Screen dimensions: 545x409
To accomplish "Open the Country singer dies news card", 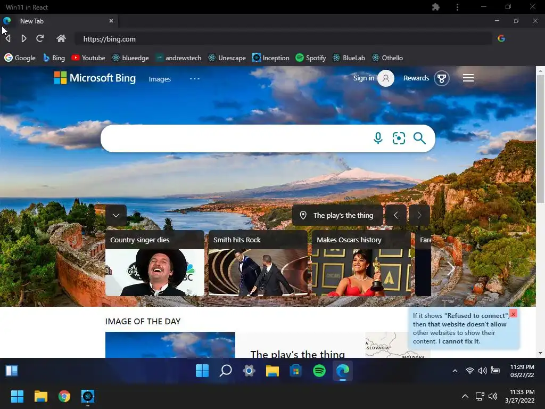I will tap(155, 263).
